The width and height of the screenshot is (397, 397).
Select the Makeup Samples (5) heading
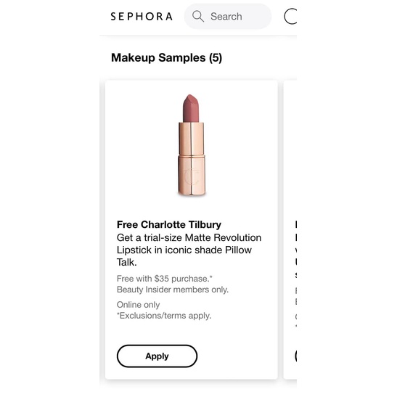tap(167, 58)
